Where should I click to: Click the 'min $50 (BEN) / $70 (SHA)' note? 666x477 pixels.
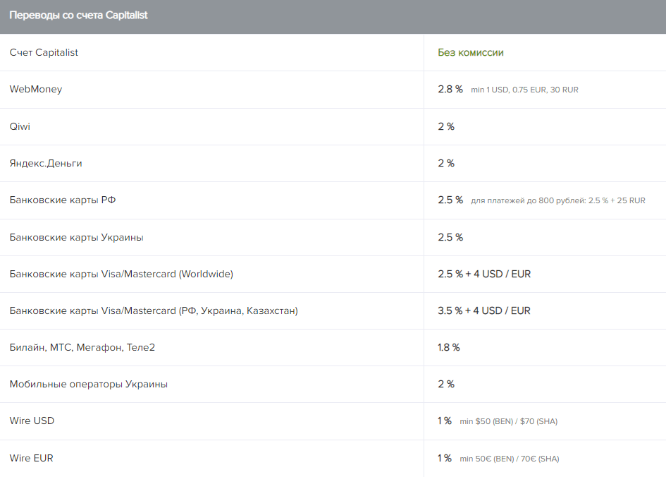(508, 422)
